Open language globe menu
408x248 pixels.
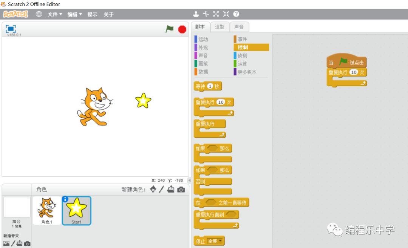click(39, 14)
